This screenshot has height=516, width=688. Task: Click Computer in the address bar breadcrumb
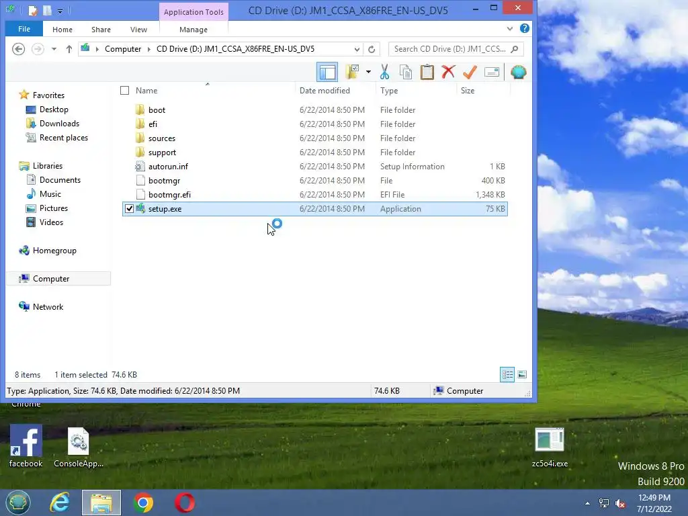(123, 49)
